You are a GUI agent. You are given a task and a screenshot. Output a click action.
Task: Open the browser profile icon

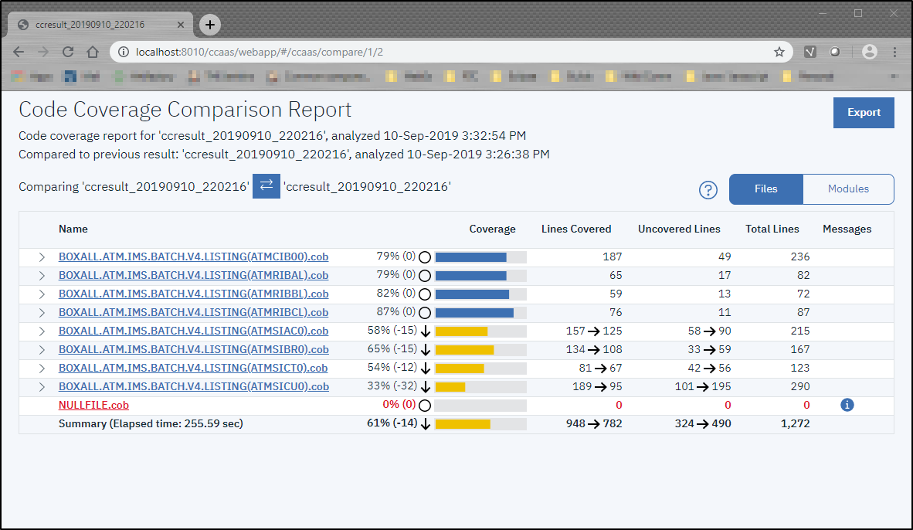pyautogui.click(x=869, y=52)
